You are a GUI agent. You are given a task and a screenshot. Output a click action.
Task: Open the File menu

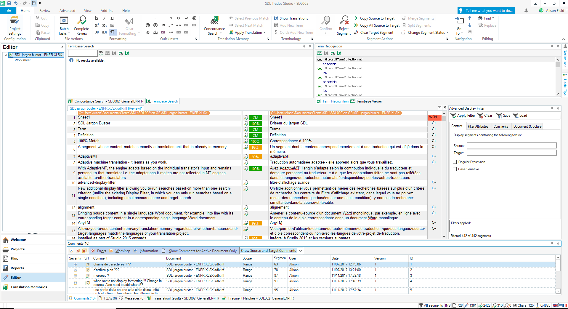click(8, 10)
